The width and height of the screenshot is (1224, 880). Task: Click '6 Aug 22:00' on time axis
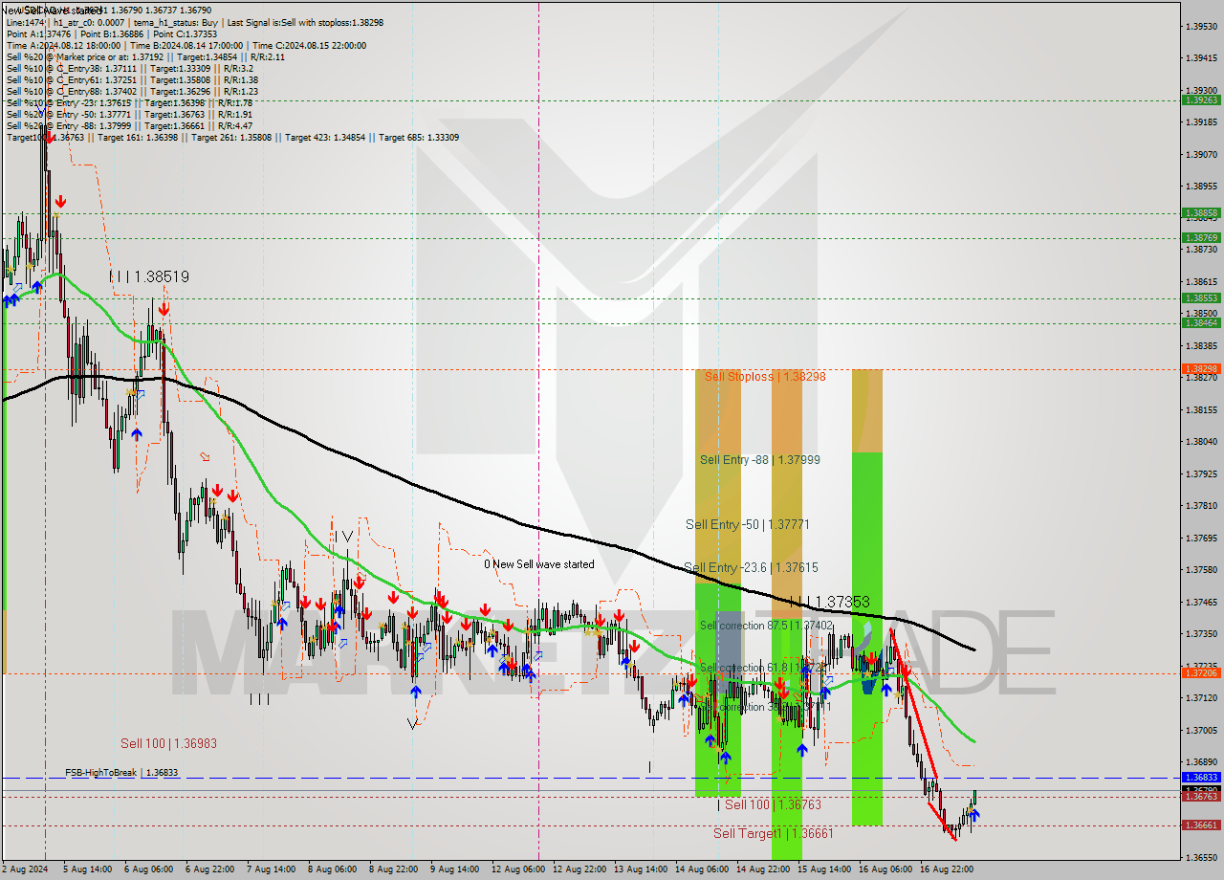tap(210, 869)
